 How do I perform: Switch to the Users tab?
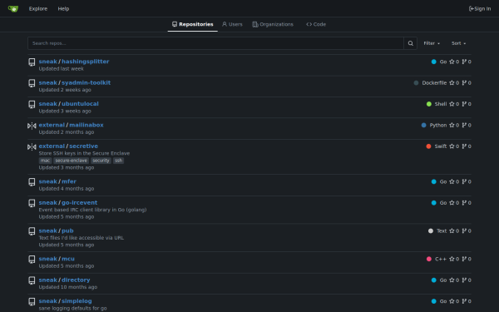click(232, 24)
